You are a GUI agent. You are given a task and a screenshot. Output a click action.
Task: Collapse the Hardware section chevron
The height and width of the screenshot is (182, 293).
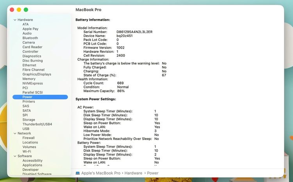point(15,20)
